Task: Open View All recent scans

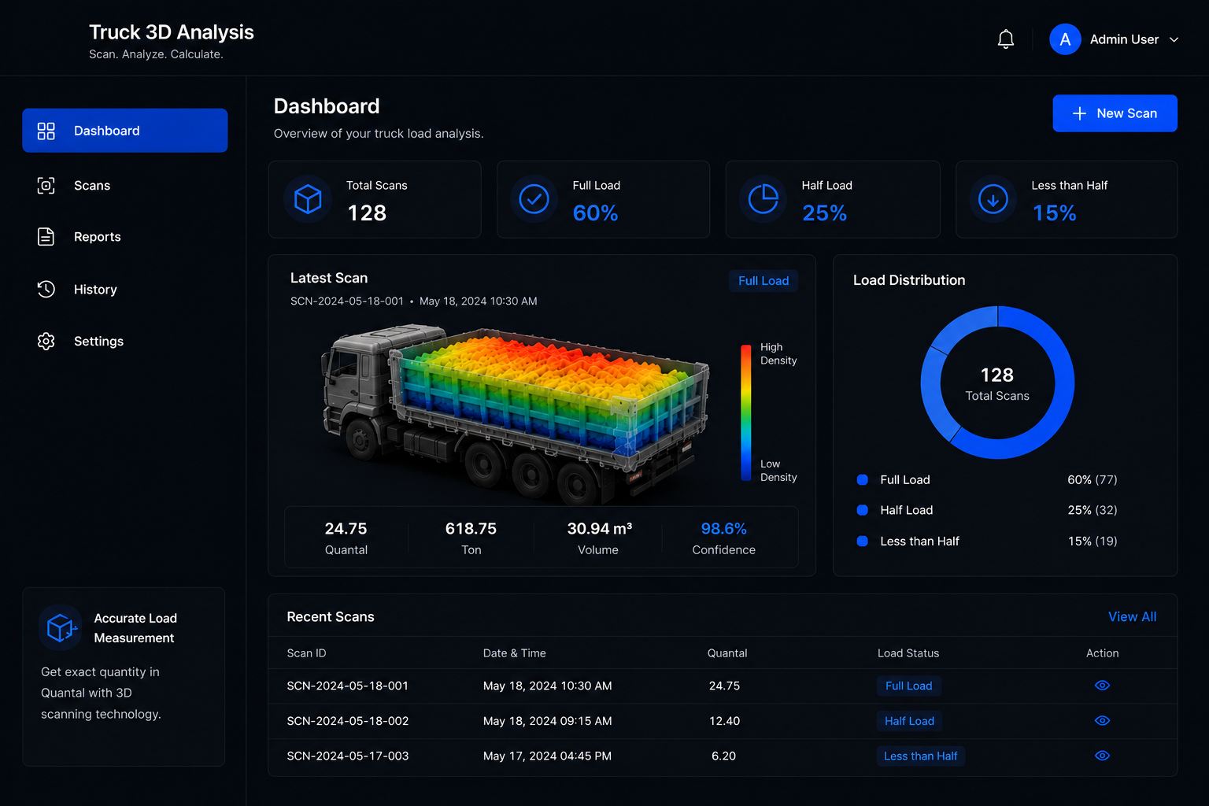Action: coord(1132,617)
